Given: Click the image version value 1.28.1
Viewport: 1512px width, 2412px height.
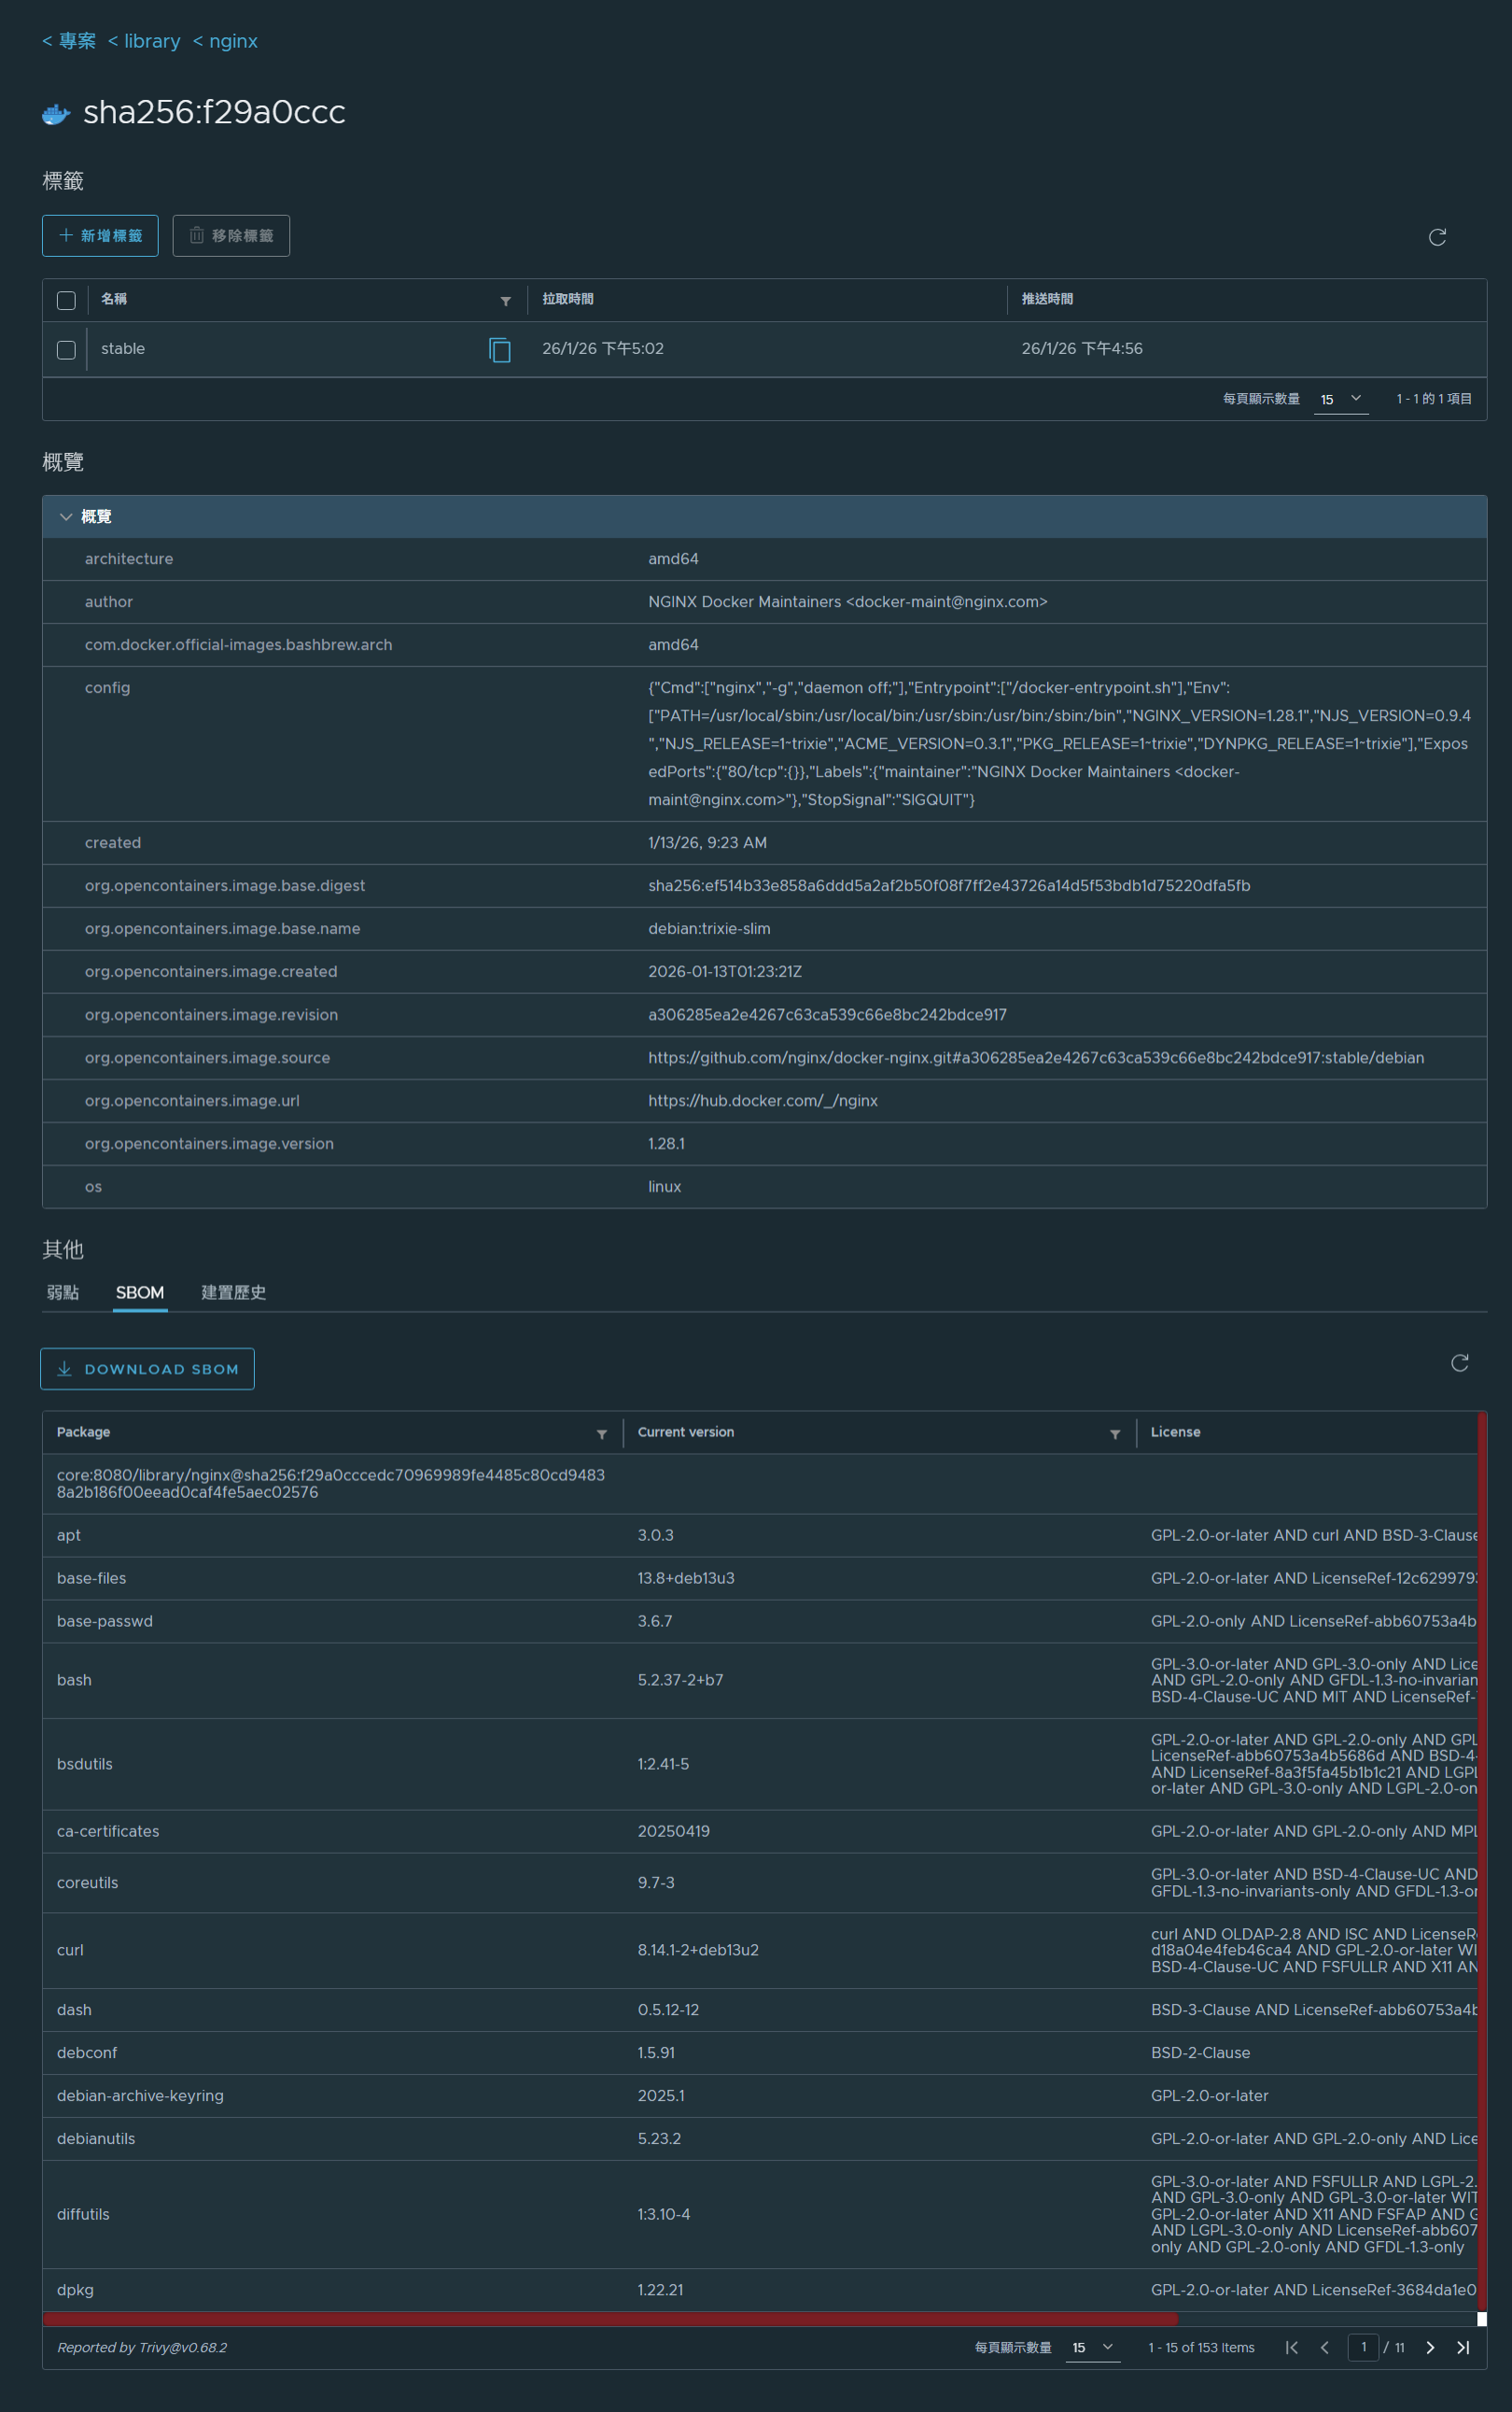Looking at the screenshot, I should coord(666,1144).
